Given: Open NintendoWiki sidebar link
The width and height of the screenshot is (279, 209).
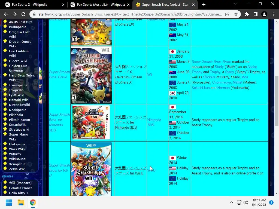Looking at the screenshot, I should (x=19, y=105).
